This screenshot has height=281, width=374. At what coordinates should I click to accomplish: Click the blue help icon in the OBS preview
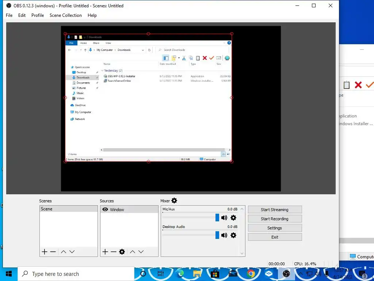(229, 43)
